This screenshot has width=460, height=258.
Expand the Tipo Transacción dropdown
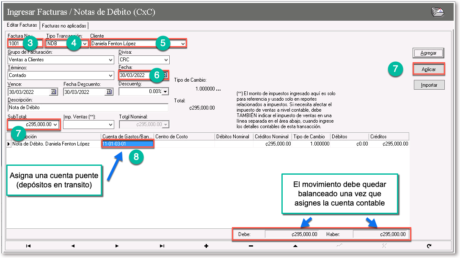[85, 44]
